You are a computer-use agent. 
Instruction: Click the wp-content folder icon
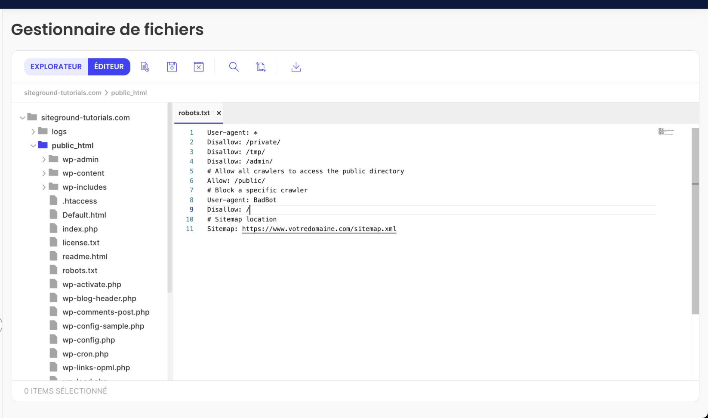[53, 172]
